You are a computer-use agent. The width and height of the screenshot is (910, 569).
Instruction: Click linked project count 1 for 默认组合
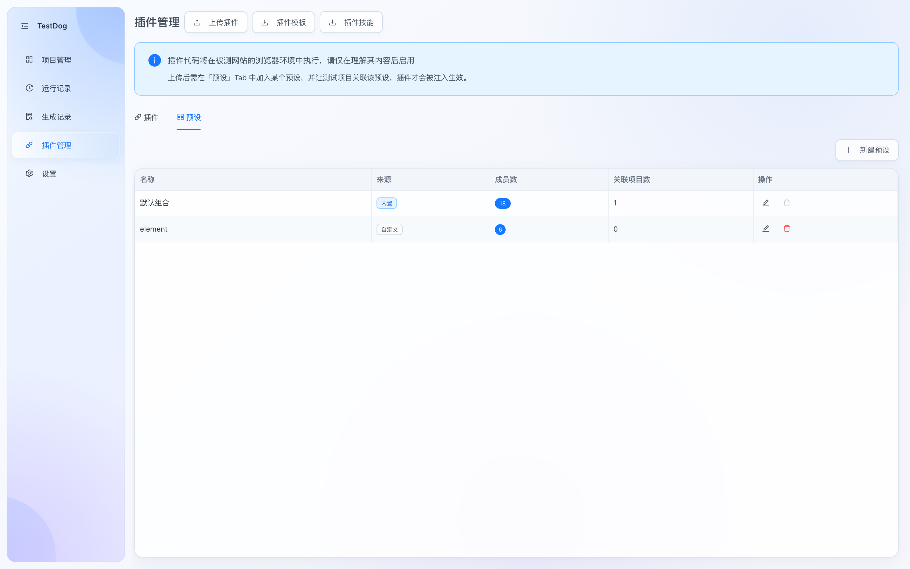(x=615, y=203)
